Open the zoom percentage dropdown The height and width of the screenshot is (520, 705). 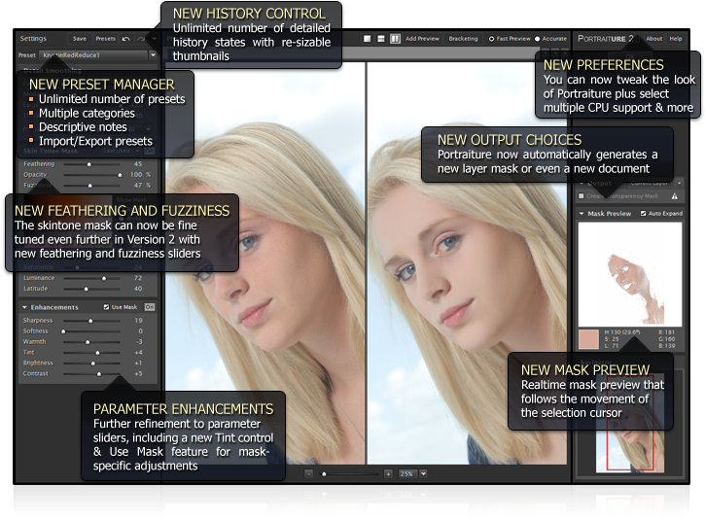(x=423, y=473)
